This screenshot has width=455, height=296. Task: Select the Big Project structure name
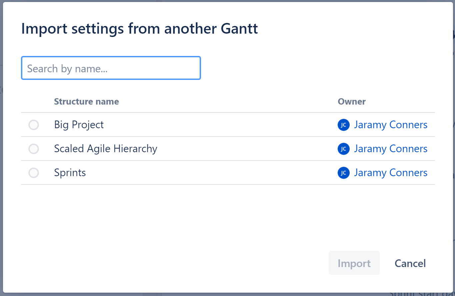pyautogui.click(x=79, y=125)
